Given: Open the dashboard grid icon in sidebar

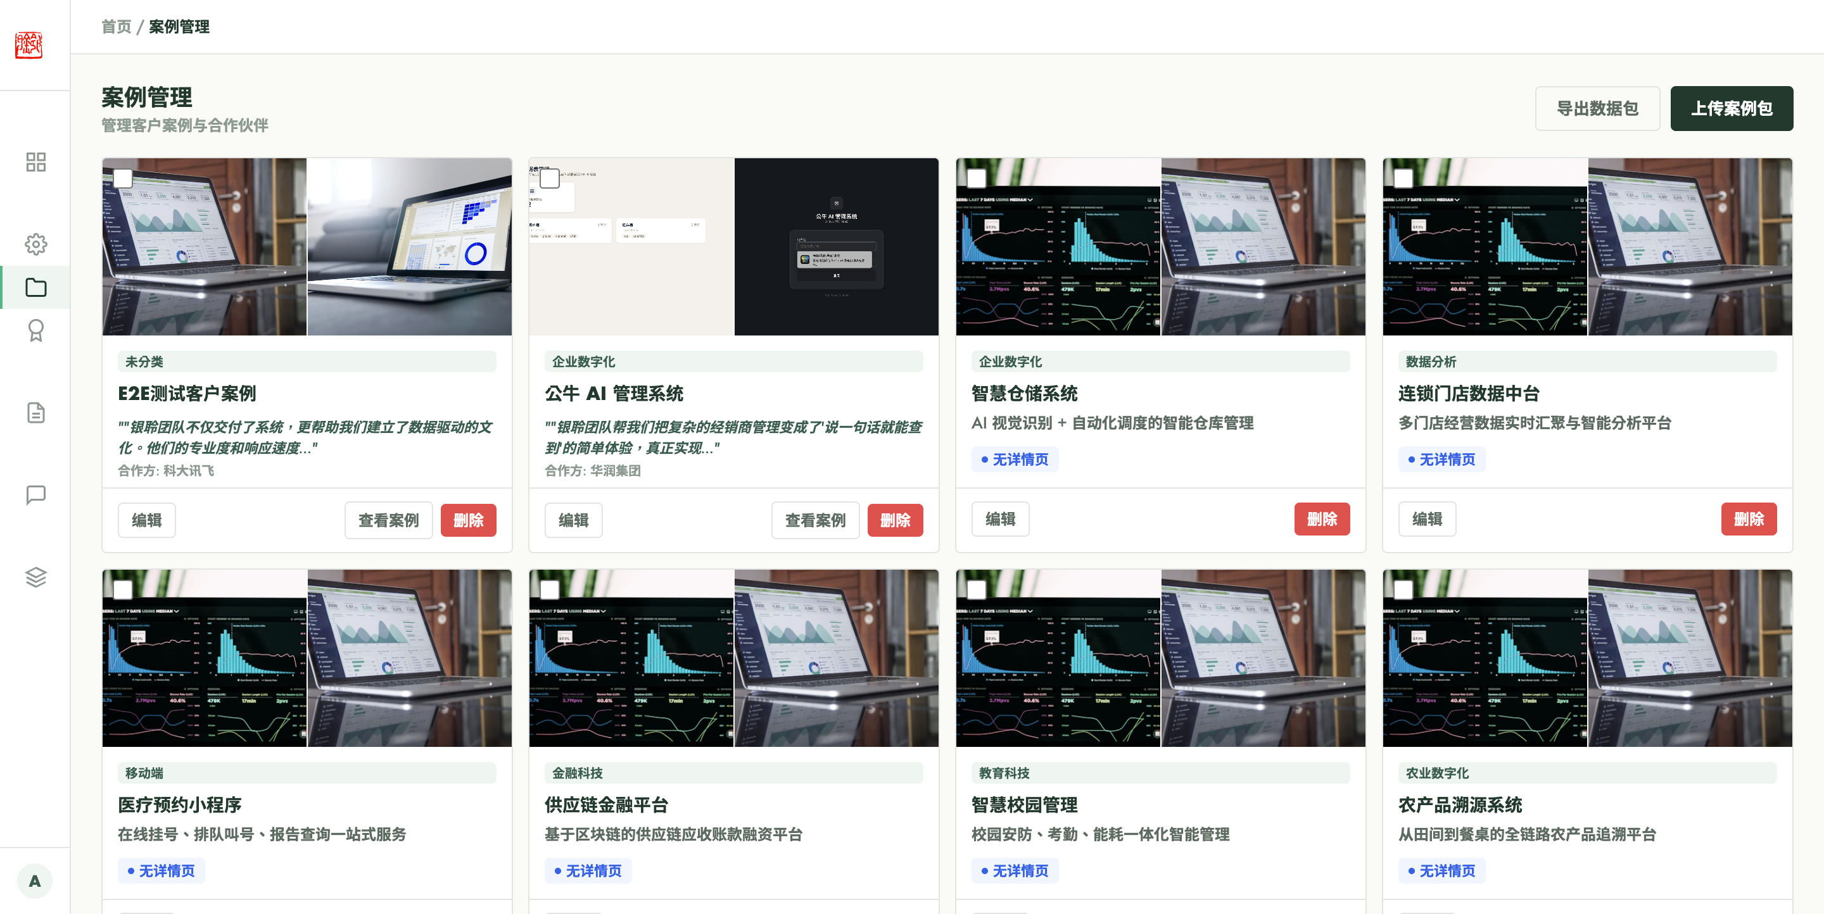Looking at the screenshot, I should (35, 162).
